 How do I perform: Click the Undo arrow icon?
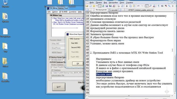(139, 6)
